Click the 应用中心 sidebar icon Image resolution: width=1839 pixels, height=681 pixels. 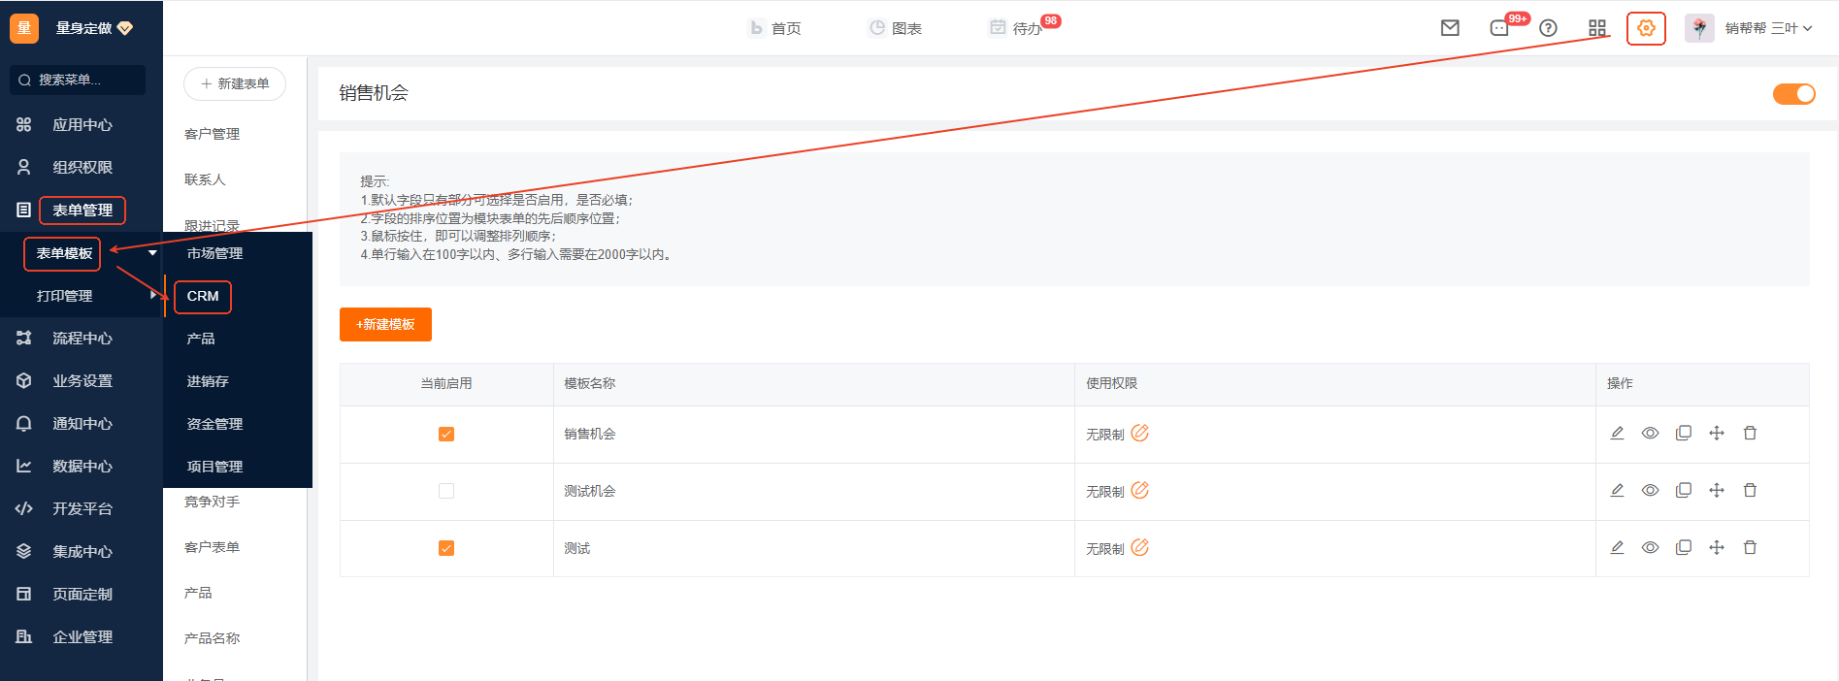[24, 124]
